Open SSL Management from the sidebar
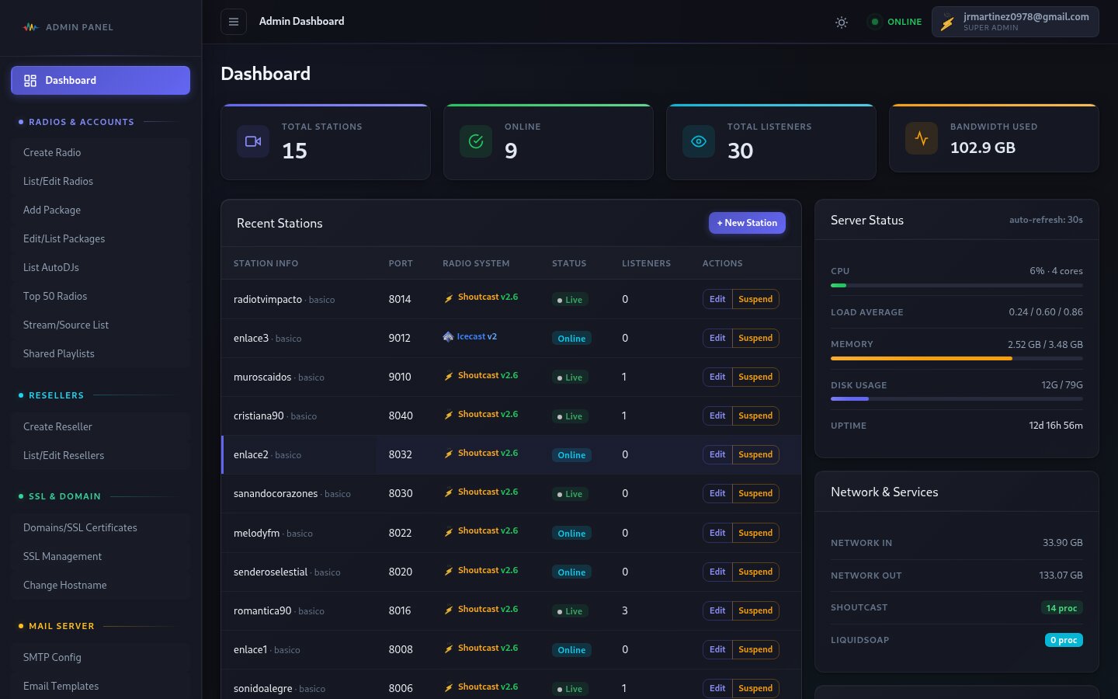 [62, 556]
